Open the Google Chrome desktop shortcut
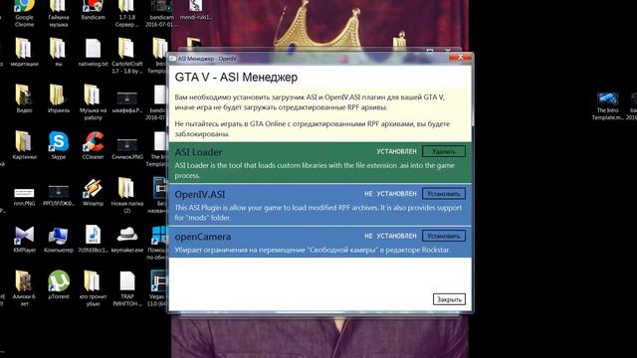This screenshot has height=358, width=637. pyautogui.click(x=24, y=13)
